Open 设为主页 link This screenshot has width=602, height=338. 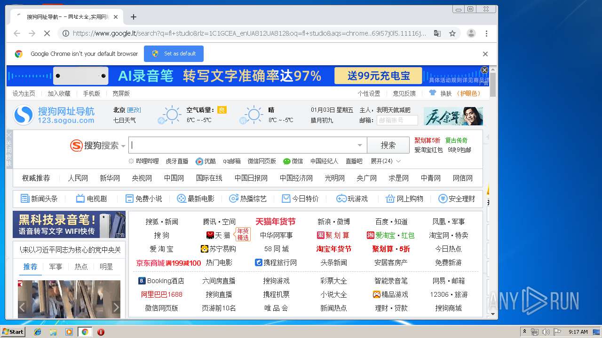pos(24,93)
